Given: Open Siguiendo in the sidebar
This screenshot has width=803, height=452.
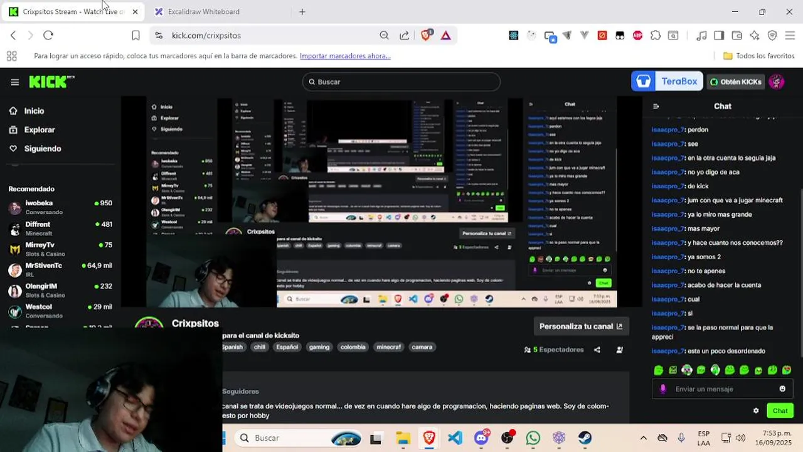Looking at the screenshot, I should 43,148.
